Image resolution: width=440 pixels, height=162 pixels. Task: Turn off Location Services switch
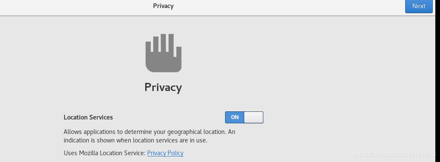[244, 117]
